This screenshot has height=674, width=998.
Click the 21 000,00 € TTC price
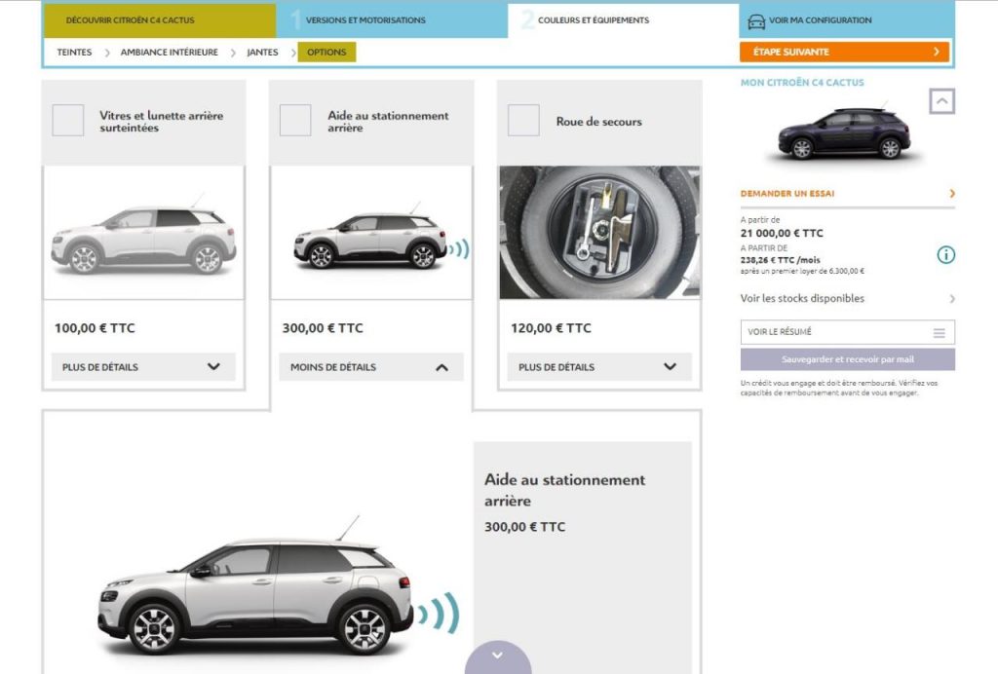point(782,234)
